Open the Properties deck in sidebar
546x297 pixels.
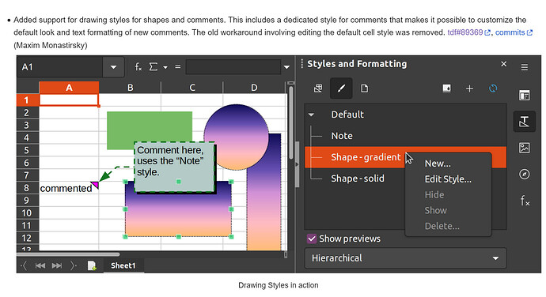(x=525, y=95)
